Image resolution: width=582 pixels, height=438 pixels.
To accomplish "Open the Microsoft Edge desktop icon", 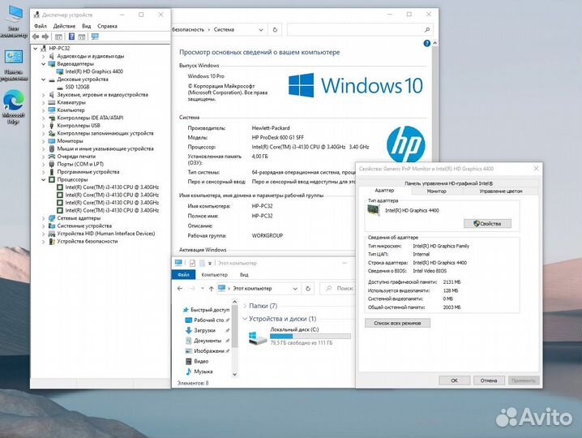I will click(14, 108).
